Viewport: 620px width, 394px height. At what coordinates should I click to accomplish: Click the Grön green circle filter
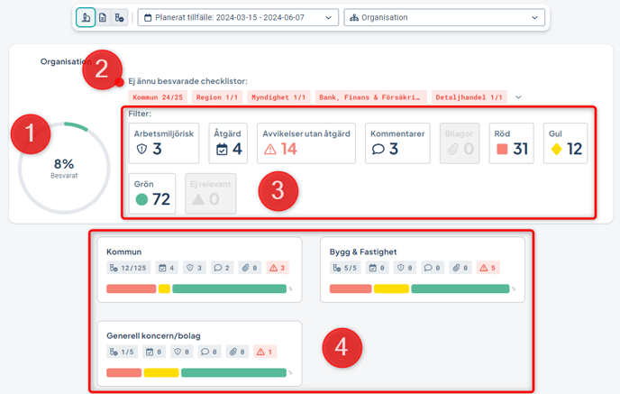click(x=152, y=193)
